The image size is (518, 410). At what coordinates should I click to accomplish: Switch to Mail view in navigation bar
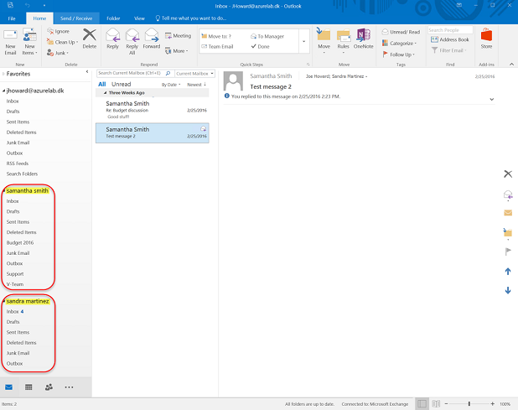[x=9, y=387]
